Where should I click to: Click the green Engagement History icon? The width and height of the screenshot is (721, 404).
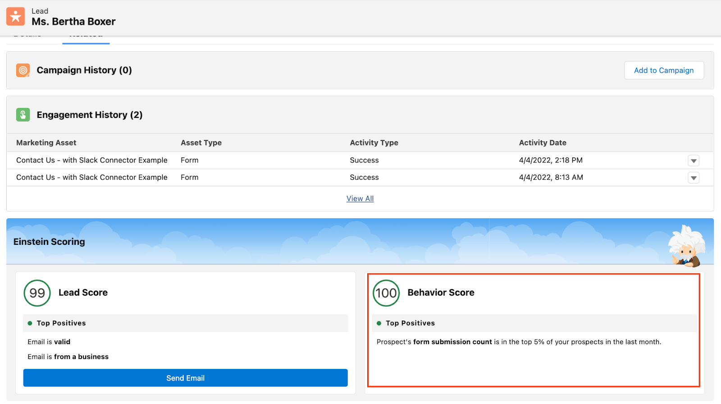pyautogui.click(x=23, y=115)
